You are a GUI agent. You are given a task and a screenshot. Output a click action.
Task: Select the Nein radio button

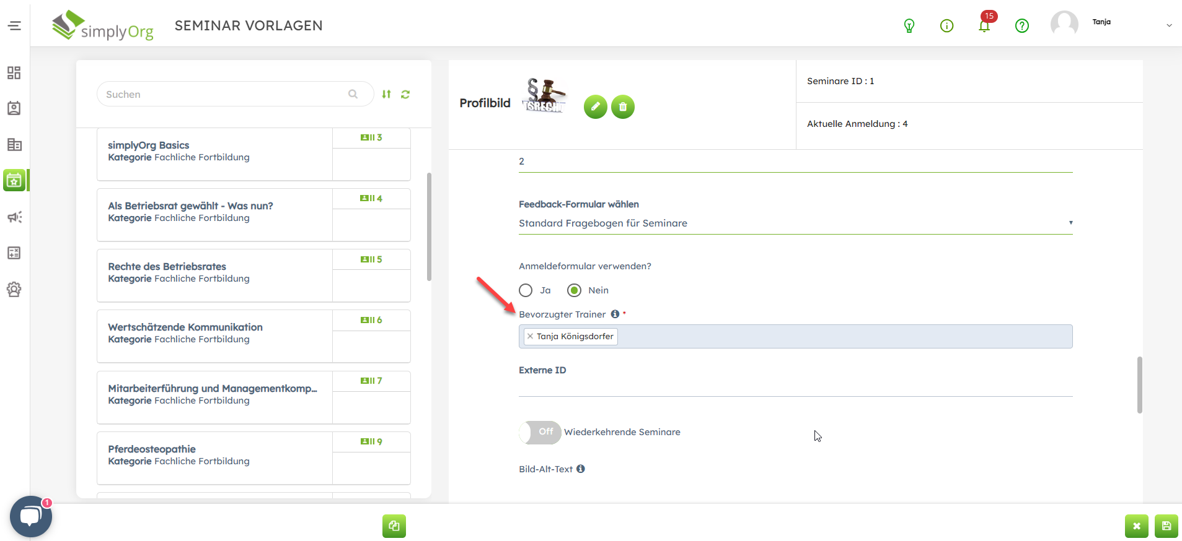574,290
